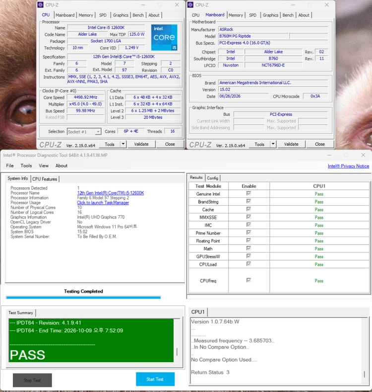Toggle the GPUStressW enable checkbox
The width and height of the screenshot is (372, 392).
click(x=248, y=256)
